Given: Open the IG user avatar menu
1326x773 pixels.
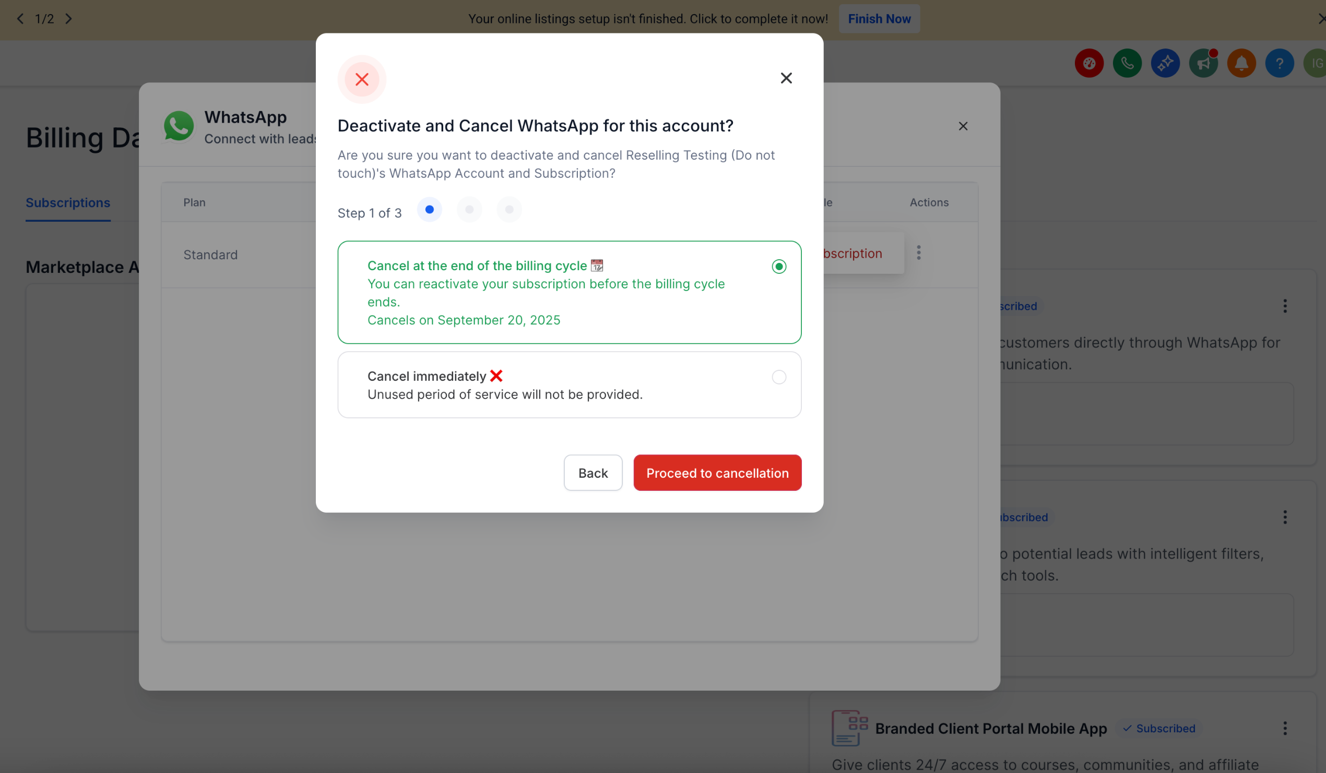Looking at the screenshot, I should pyautogui.click(x=1316, y=63).
